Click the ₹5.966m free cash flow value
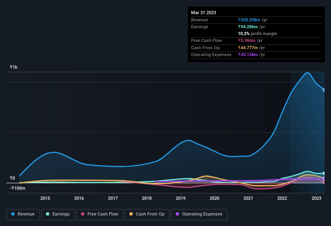 [247, 40]
